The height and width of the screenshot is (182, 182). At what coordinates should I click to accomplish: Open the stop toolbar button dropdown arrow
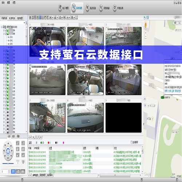[74, 17]
